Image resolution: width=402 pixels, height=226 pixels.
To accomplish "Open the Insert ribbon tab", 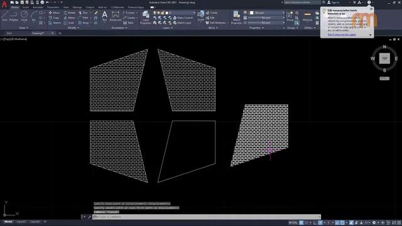I will pyautogui.click(x=26, y=8).
